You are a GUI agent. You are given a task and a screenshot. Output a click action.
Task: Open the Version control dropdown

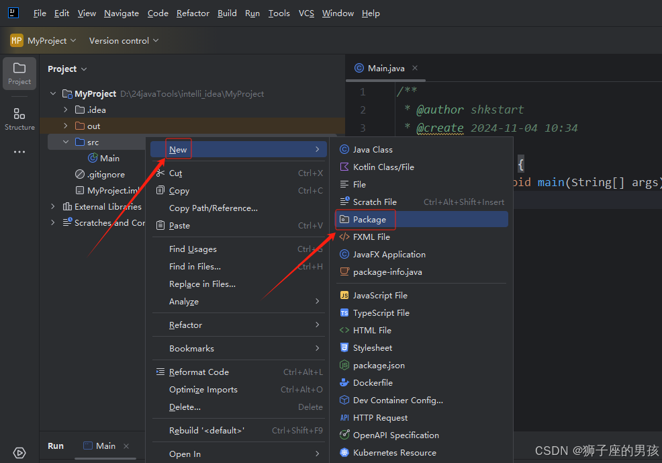click(124, 40)
